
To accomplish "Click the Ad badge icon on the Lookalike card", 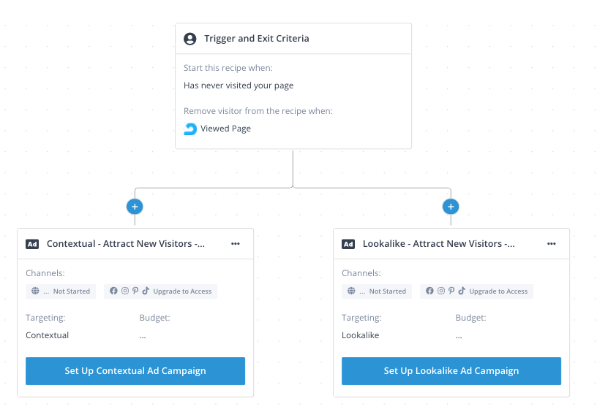I will pos(348,244).
